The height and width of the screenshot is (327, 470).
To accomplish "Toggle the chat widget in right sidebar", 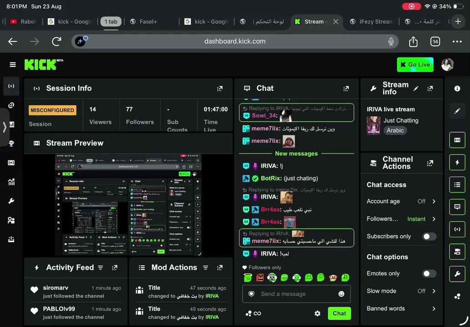I will click(x=457, y=207).
